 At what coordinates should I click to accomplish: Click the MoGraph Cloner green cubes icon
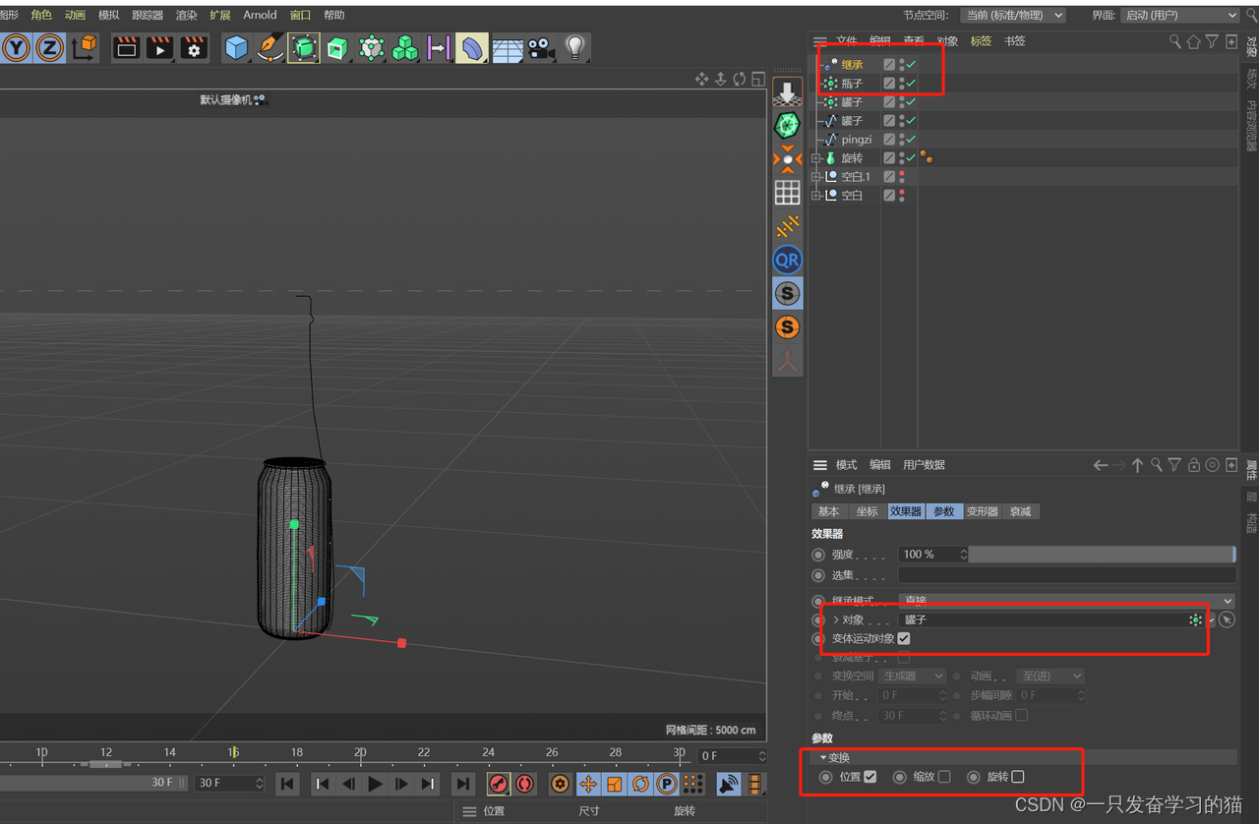[x=404, y=47]
